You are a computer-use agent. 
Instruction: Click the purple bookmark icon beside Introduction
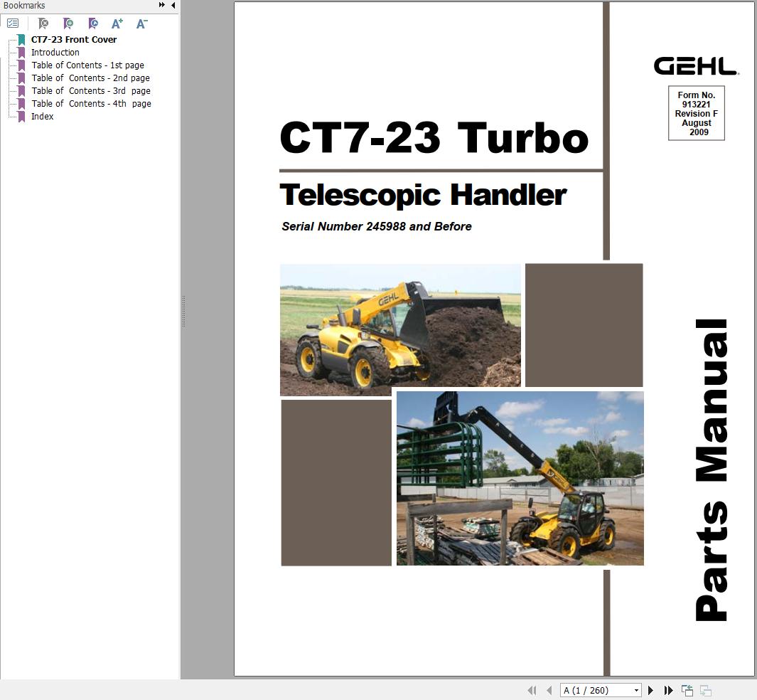(x=21, y=52)
